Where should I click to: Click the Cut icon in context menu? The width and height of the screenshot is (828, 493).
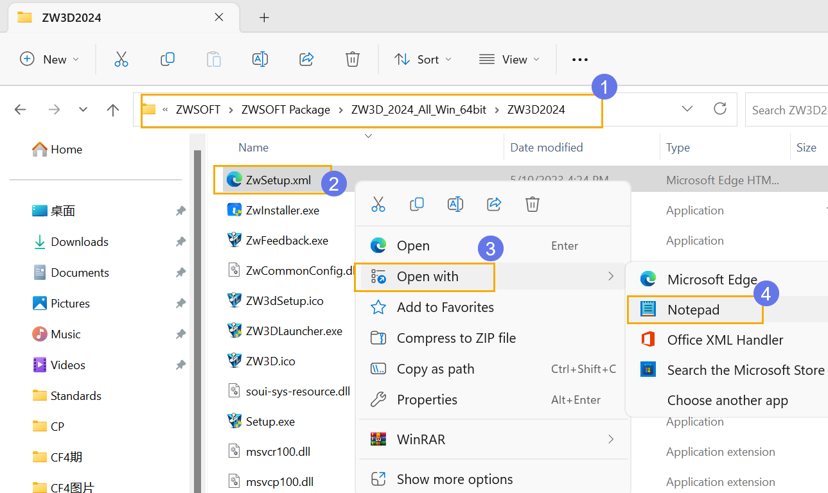(x=378, y=204)
